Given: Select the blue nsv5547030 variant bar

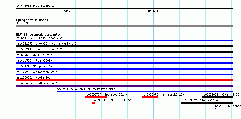Looking at the screenshot, I should tap(125, 40).
